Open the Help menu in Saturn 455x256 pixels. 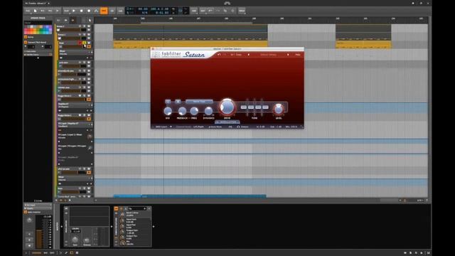[x=298, y=55]
